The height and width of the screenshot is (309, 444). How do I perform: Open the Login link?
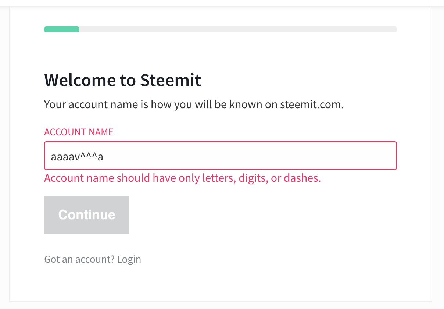click(129, 259)
